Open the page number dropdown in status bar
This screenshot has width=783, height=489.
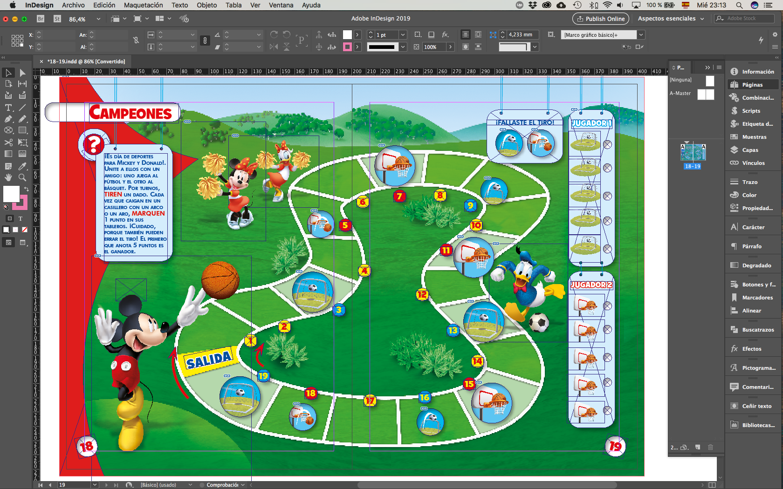[x=95, y=485]
